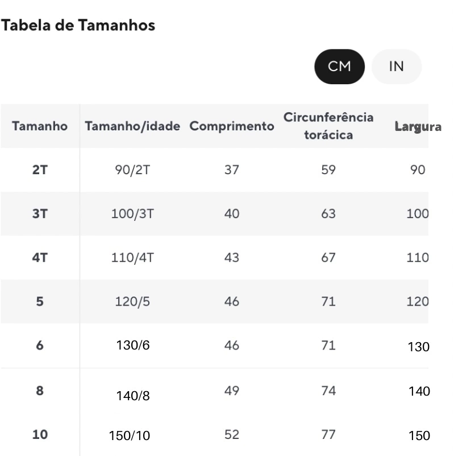Click the 2T size row label

pos(40,170)
